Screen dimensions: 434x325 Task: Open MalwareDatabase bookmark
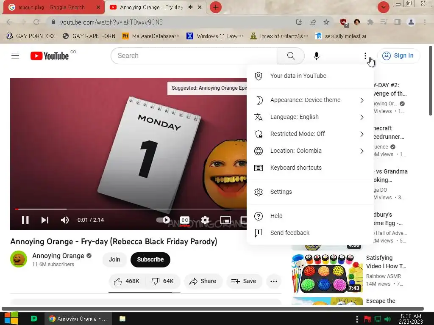coord(151,36)
